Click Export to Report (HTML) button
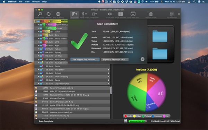208x130 pixels. (115, 59)
